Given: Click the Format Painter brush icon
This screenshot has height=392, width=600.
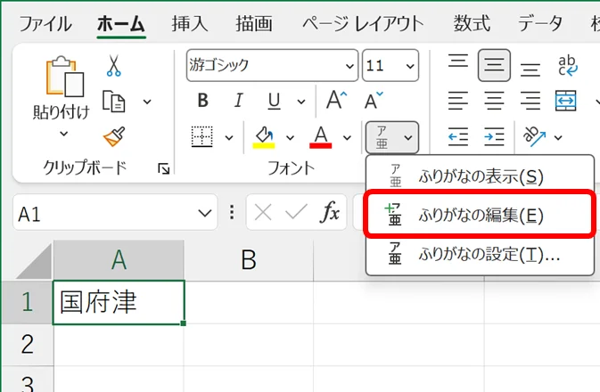Looking at the screenshot, I should click(x=113, y=135).
